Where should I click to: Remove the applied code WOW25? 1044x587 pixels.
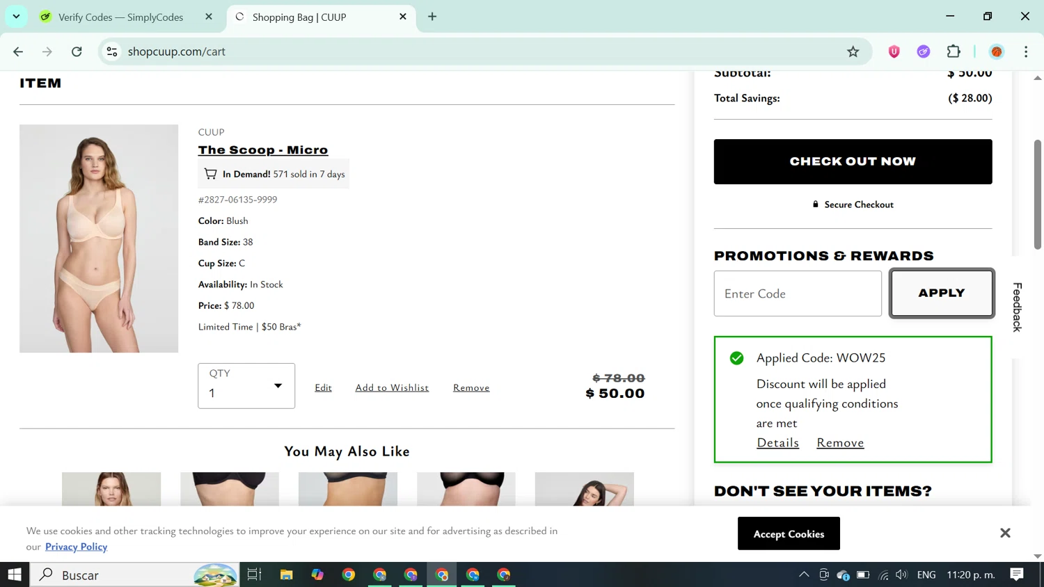point(840,443)
